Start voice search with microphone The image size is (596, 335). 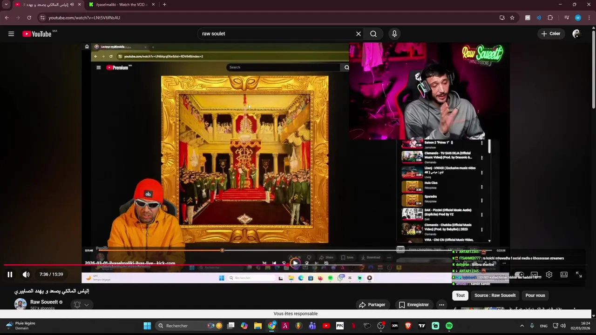[394, 33]
